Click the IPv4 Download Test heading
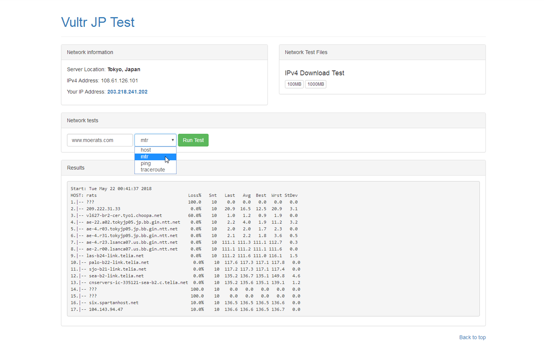544x344 pixels. coord(314,73)
